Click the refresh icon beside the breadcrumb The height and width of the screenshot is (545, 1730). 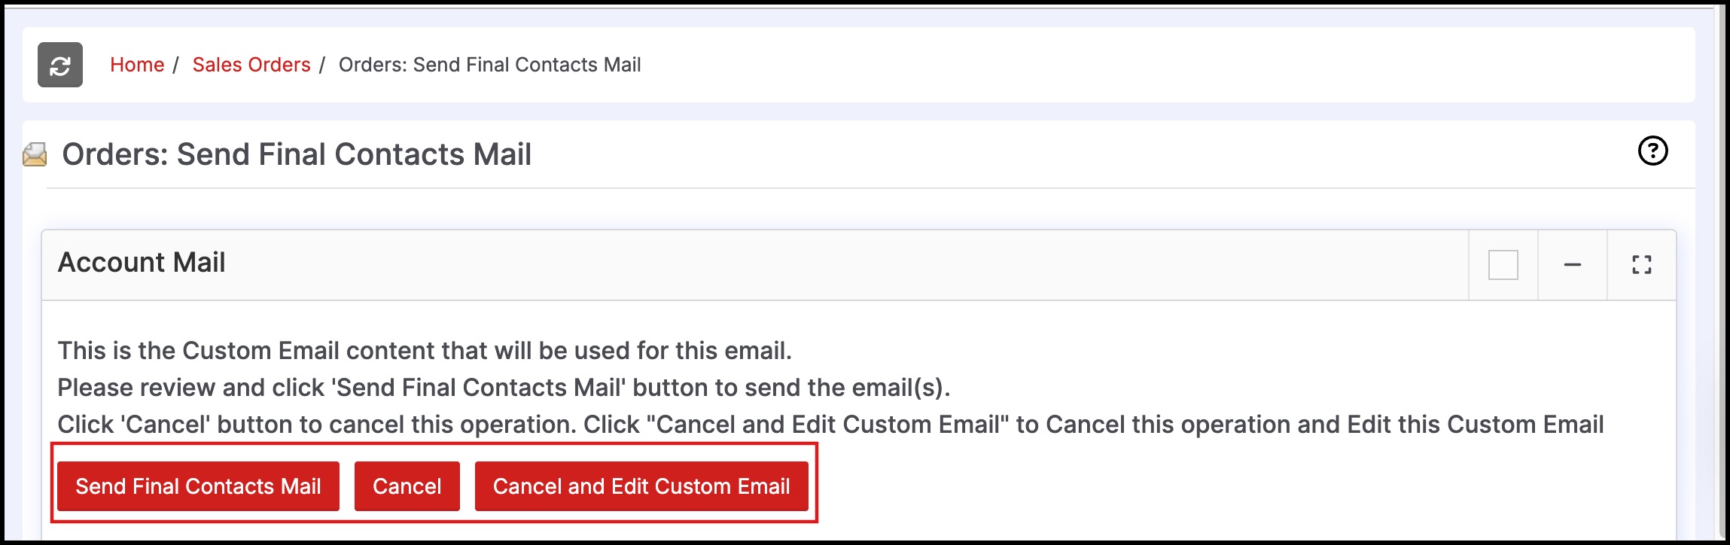click(60, 65)
